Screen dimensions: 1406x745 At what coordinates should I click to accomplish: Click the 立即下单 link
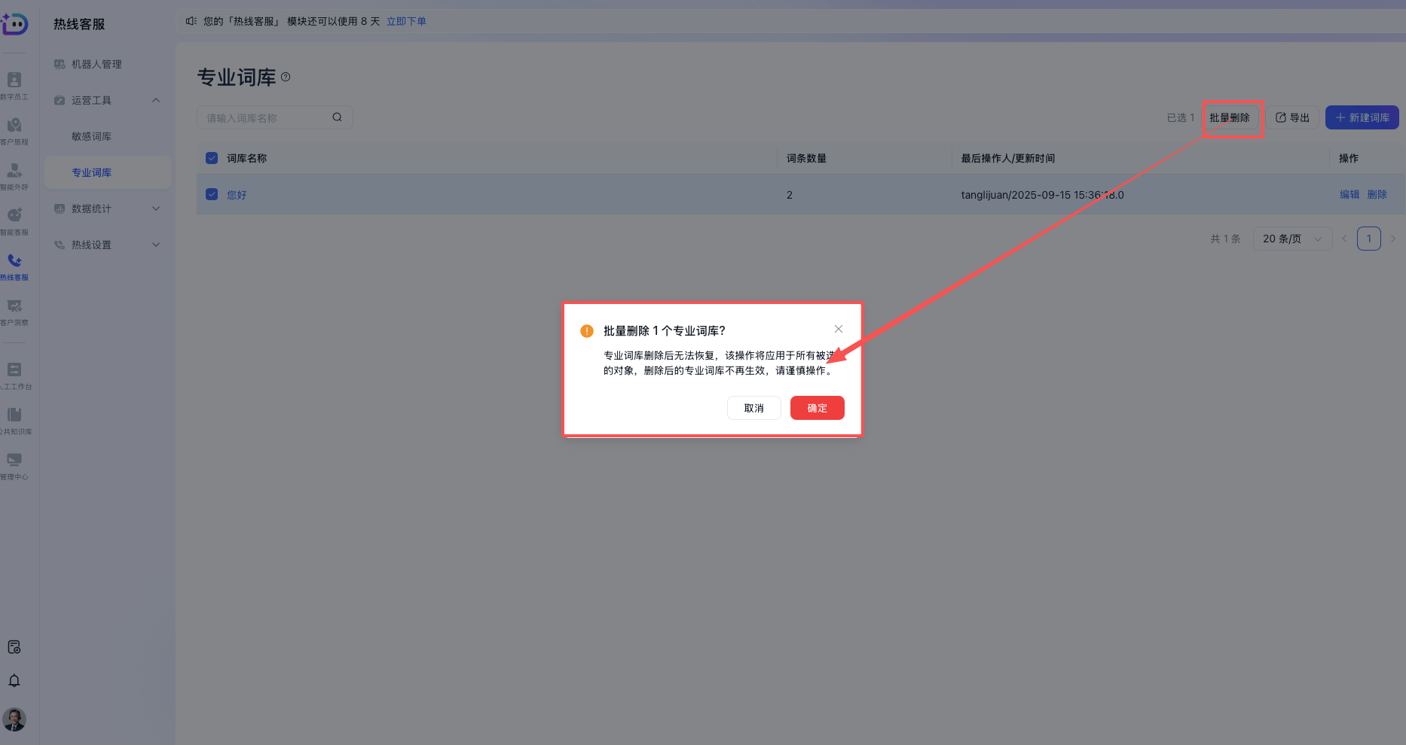(x=406, y=21)
